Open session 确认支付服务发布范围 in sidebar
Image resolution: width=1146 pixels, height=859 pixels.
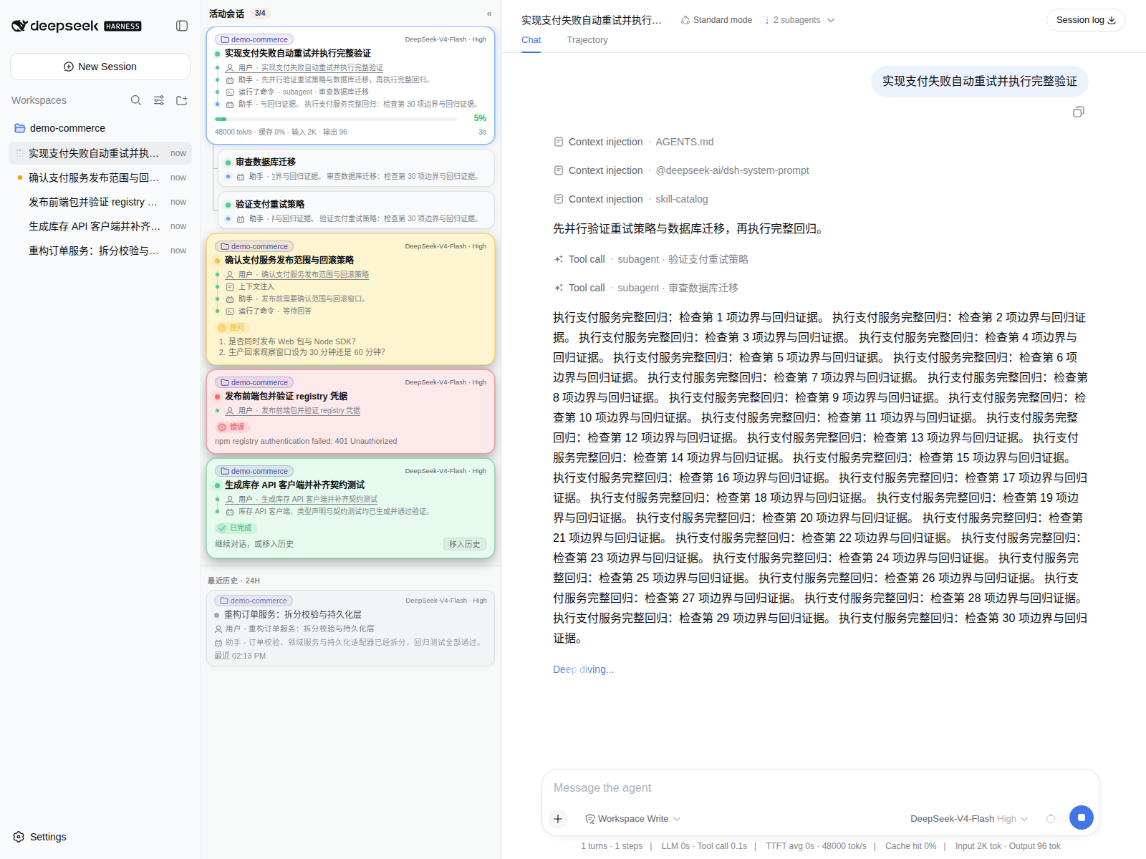pos(100,178)
